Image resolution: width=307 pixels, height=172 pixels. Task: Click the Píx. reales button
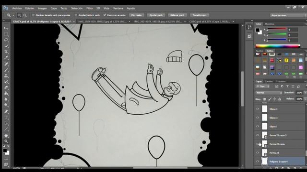(x=136, y=15)
